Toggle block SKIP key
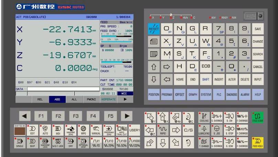 pyautogui.click(x=32, y=143)
